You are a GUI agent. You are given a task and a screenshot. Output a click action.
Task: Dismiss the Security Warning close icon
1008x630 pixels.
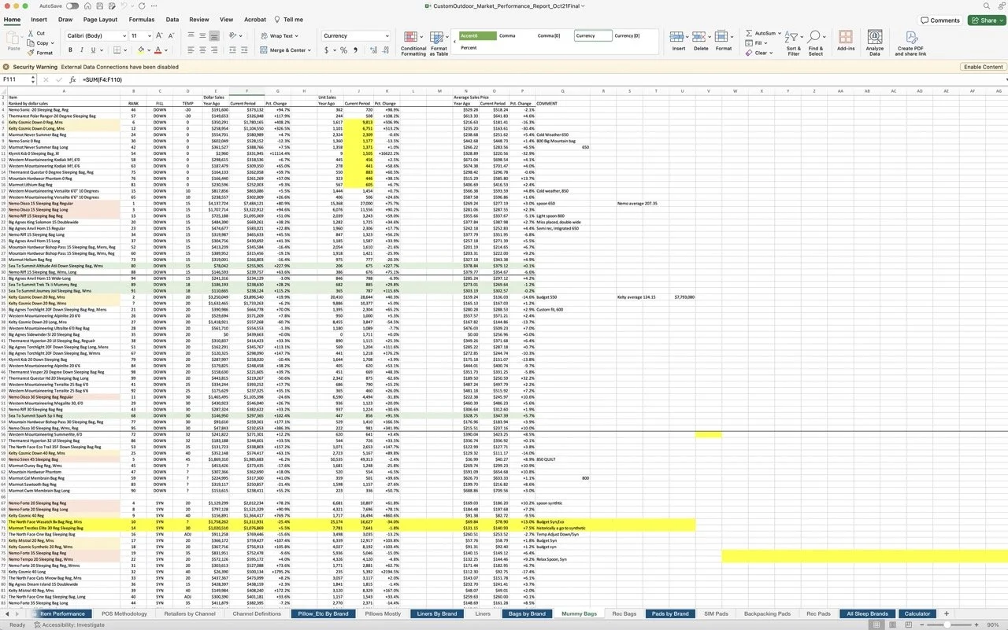(x=6, y=67)
